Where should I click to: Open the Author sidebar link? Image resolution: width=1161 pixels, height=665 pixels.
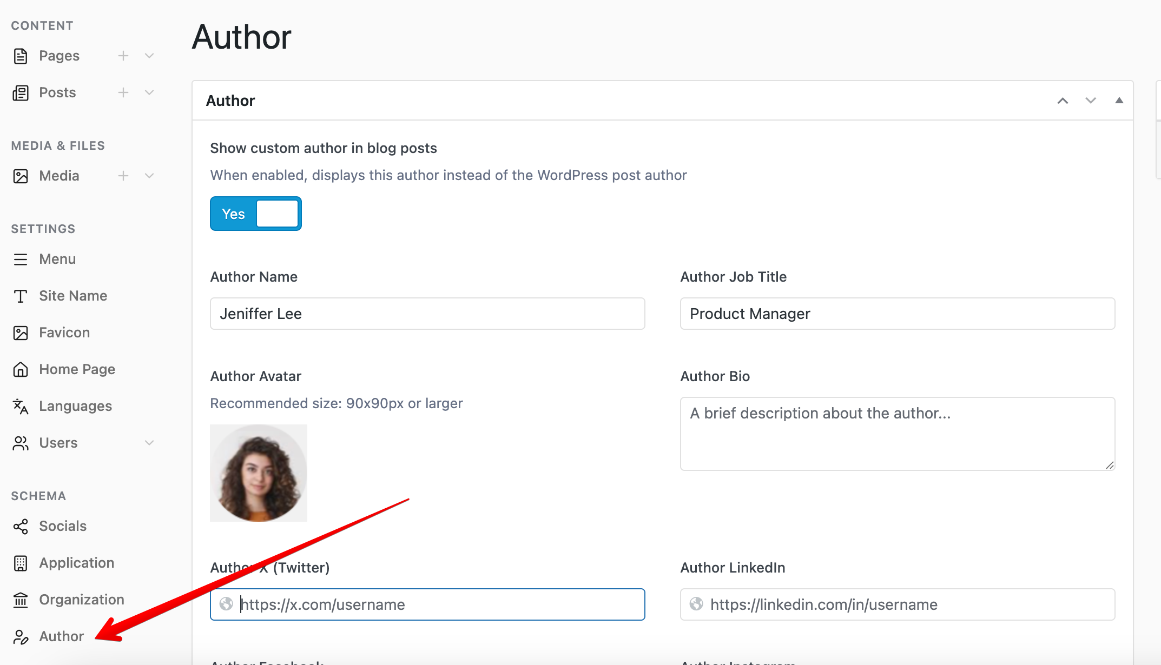point(61,636)
